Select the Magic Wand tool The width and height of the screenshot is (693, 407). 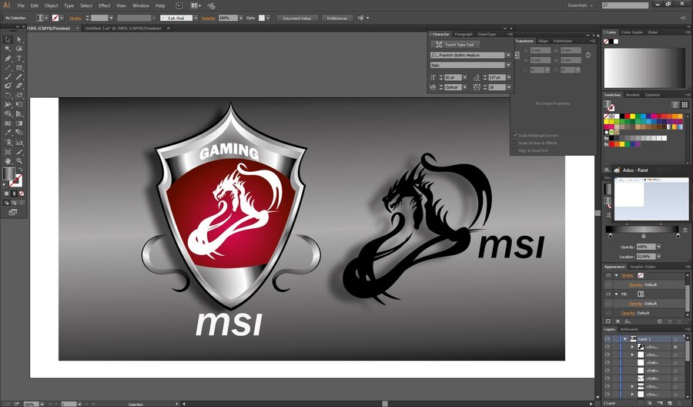point(8,49)
